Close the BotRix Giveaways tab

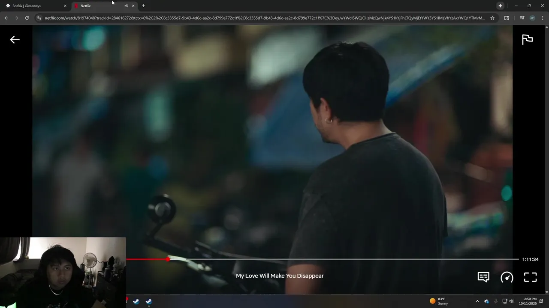tap(65, 6)
